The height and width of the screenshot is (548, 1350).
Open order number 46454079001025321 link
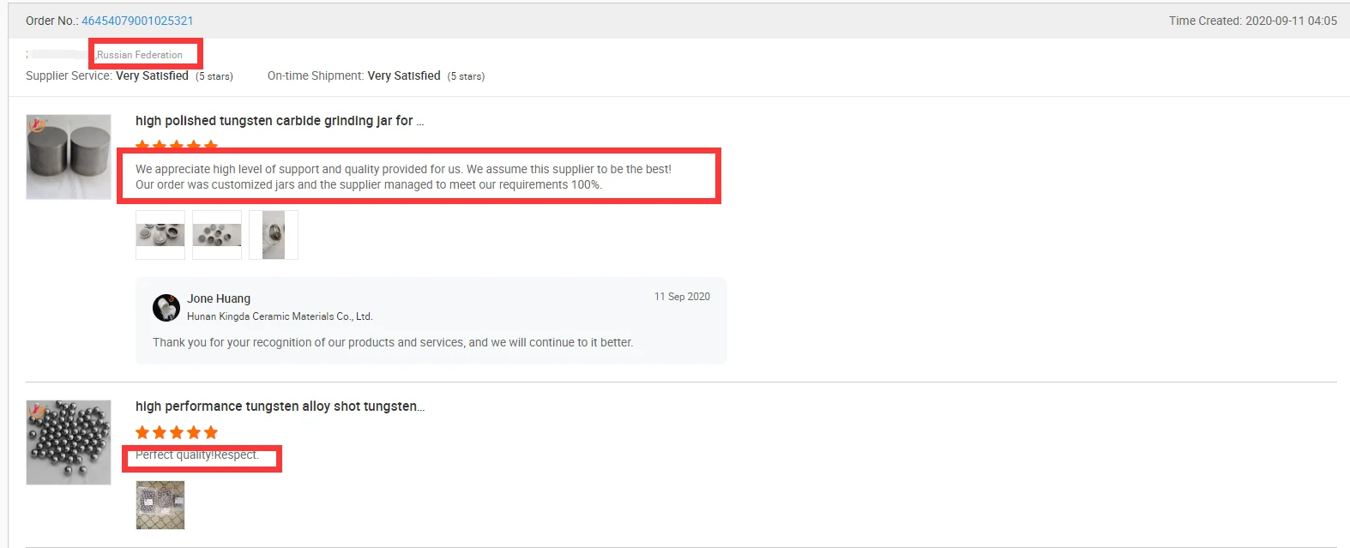pos(137,21)
